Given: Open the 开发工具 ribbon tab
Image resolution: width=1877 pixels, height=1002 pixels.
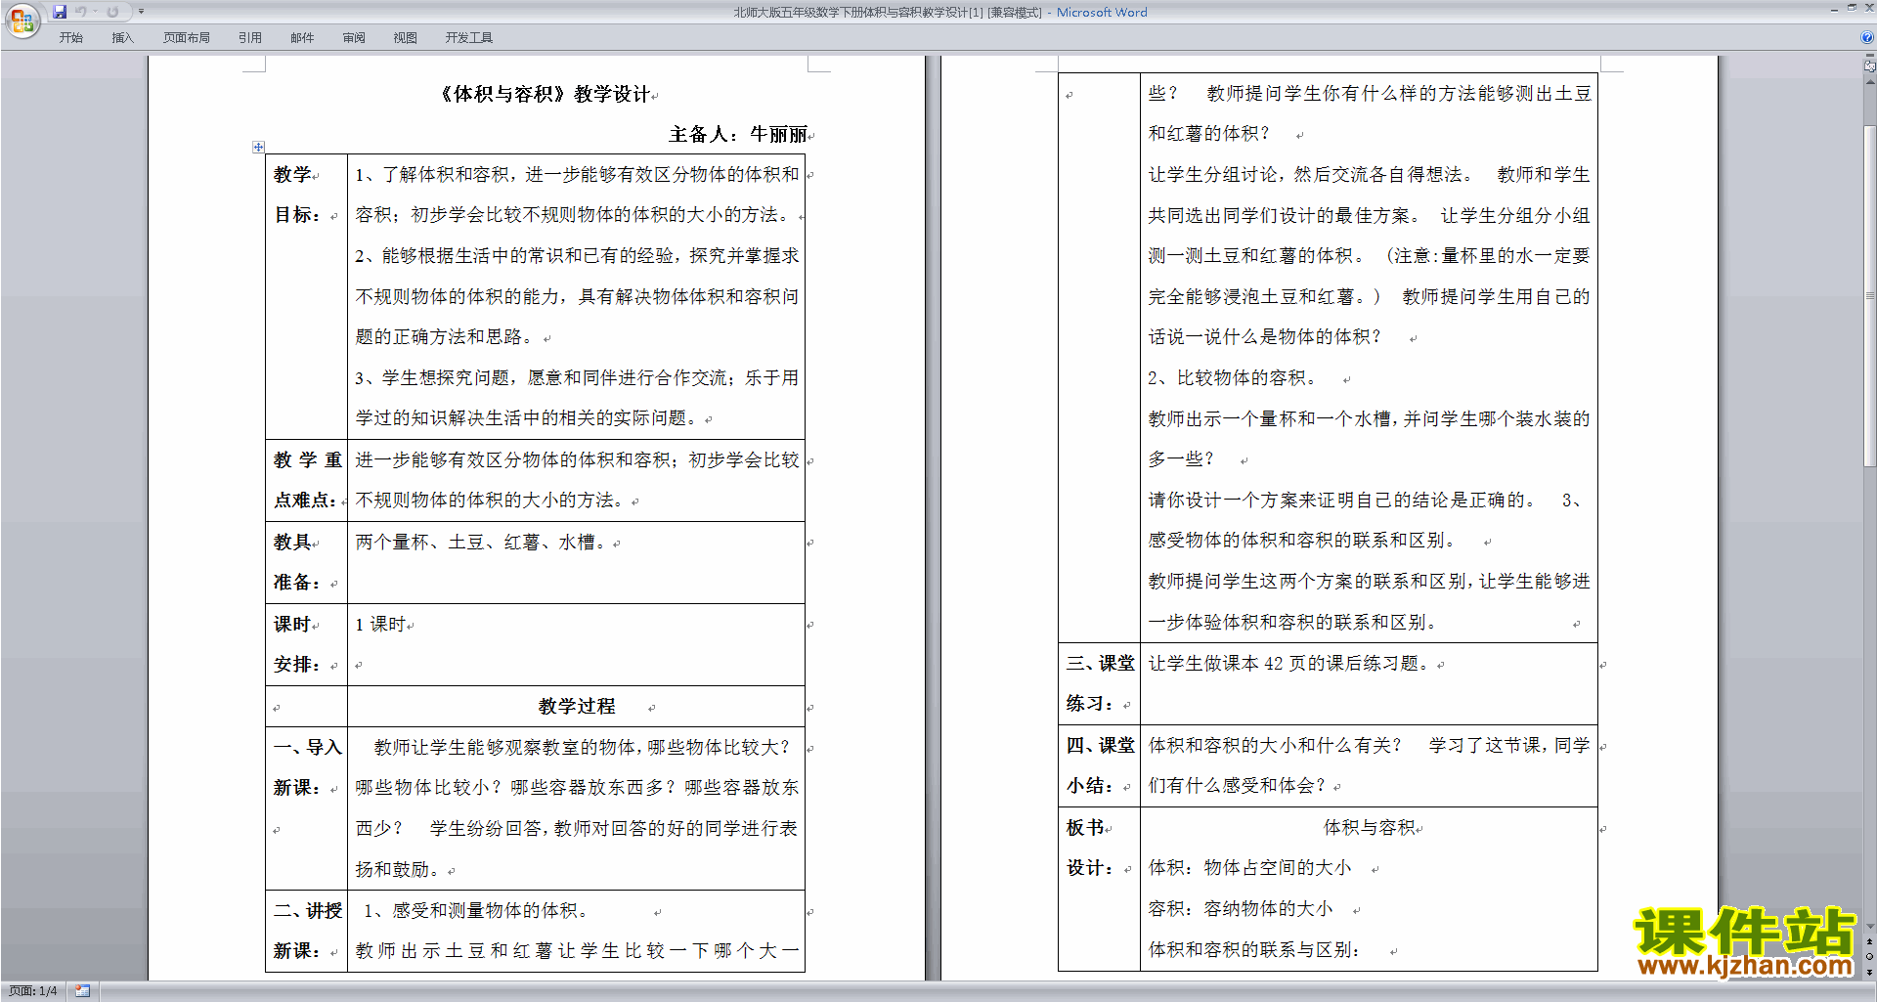Looking at the screenshot, I should (469, 37).
